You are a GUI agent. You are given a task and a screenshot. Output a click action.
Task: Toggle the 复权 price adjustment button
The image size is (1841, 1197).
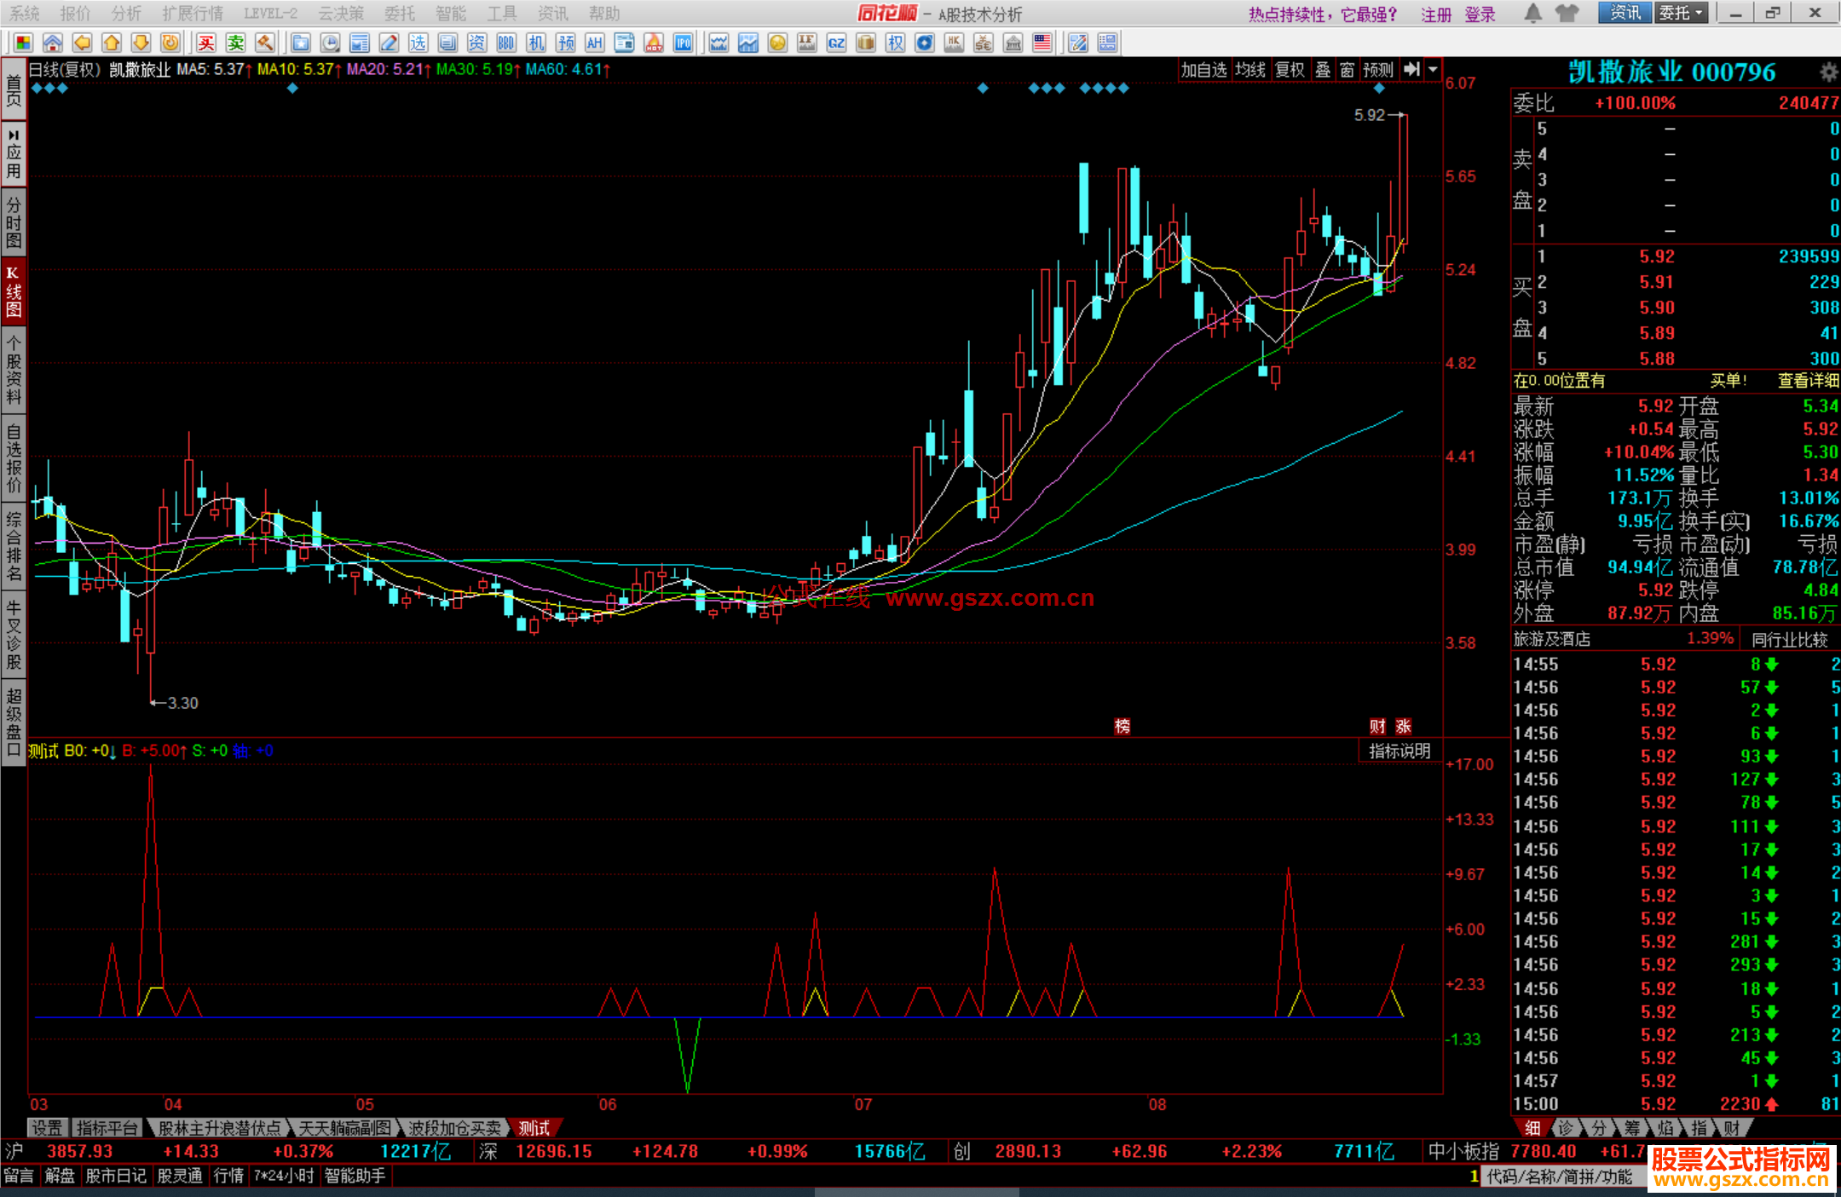coord(1290,70)
